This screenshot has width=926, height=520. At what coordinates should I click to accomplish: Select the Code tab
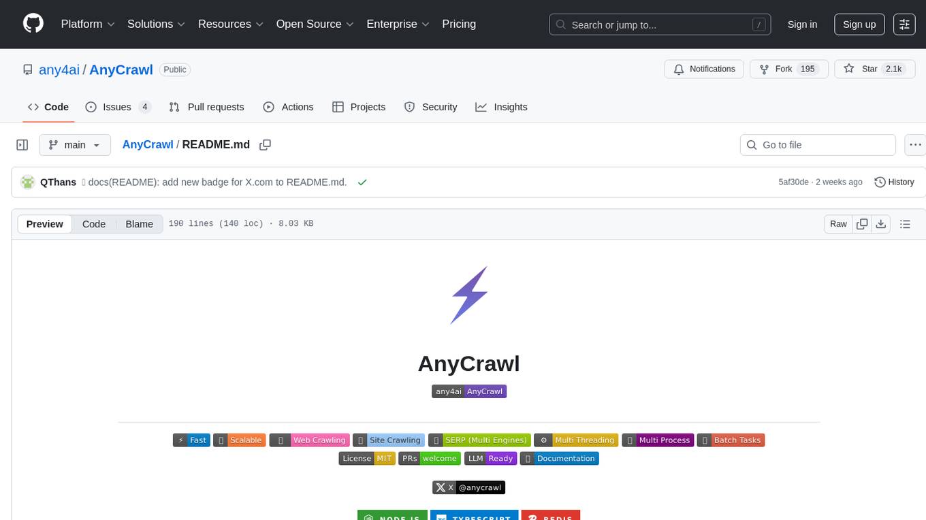[x=48, y=107]
